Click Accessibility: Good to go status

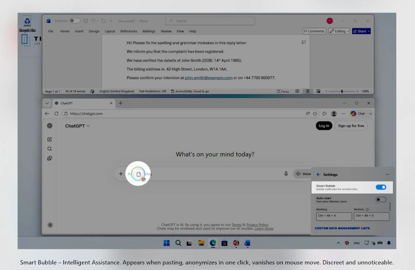coord(190,91)
